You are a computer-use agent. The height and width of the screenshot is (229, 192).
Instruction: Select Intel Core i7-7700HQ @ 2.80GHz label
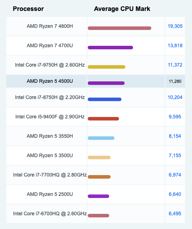tap(50, 175)
